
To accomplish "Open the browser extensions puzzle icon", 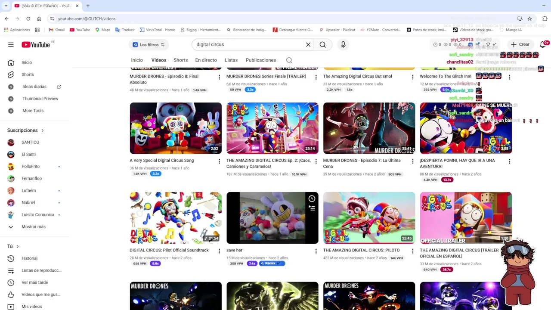I will click(x=545, y=19).
